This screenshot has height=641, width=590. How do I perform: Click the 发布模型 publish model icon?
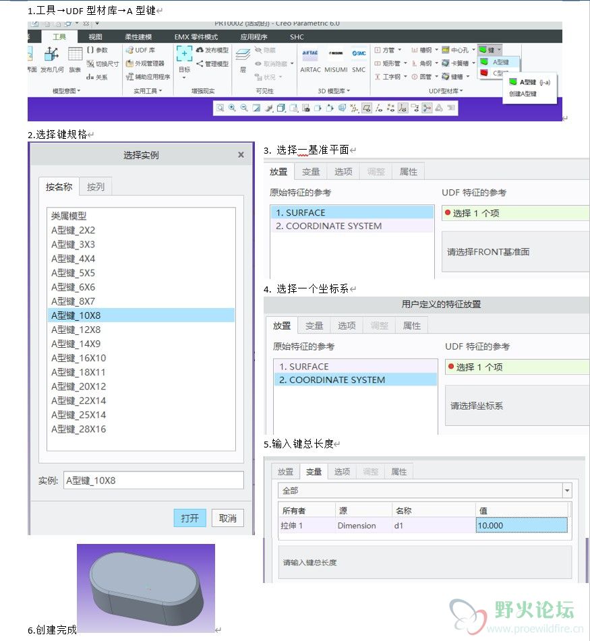200,50
